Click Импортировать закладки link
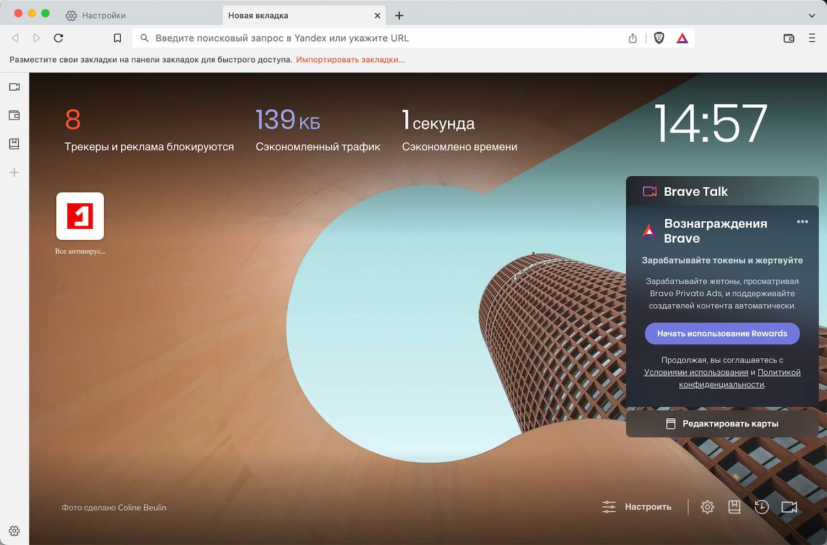The width and height of the screenshot is (827, 545). click(350, 60)
